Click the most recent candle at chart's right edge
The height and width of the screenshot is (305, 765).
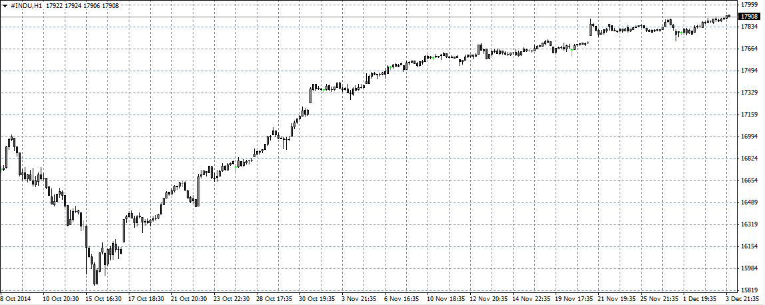click(729, 16)
